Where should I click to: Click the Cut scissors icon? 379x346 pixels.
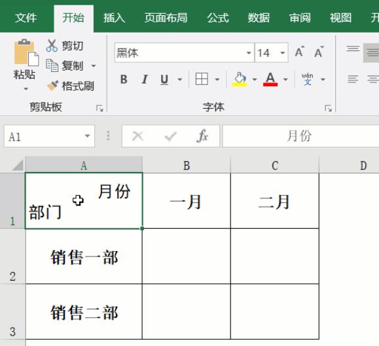(x=52, y=46)
